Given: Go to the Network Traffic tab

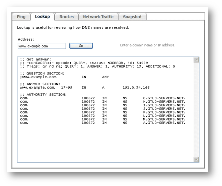Looking at the screenshot, I should (98, 17).
